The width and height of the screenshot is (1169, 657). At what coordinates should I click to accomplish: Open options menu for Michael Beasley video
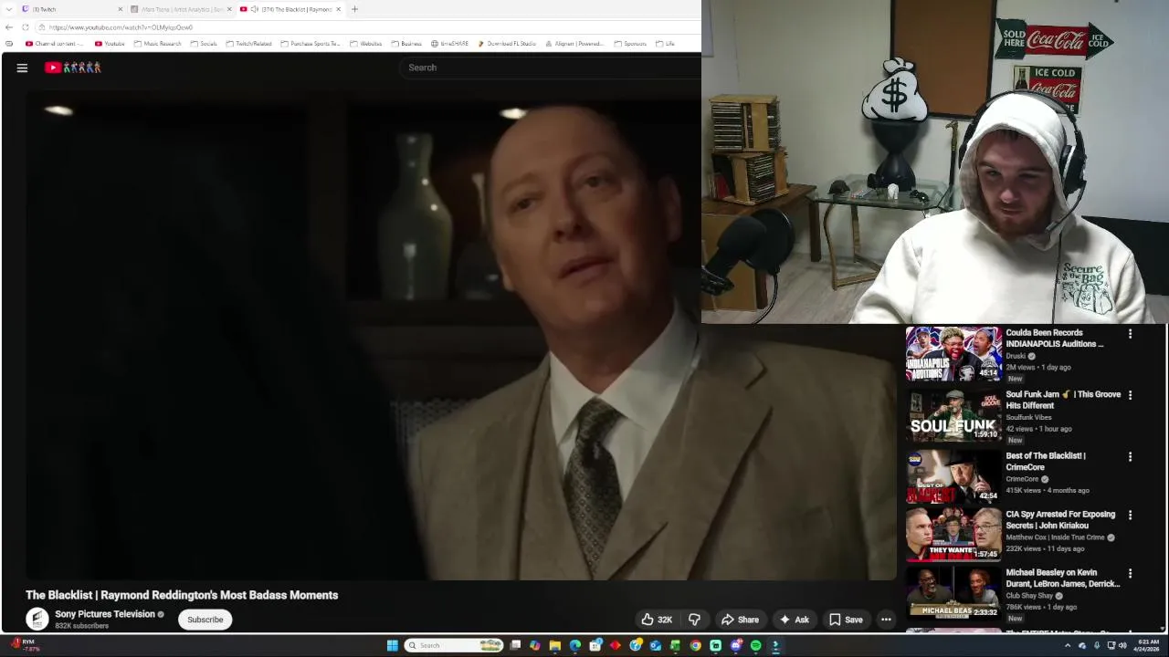[1130, 573]
